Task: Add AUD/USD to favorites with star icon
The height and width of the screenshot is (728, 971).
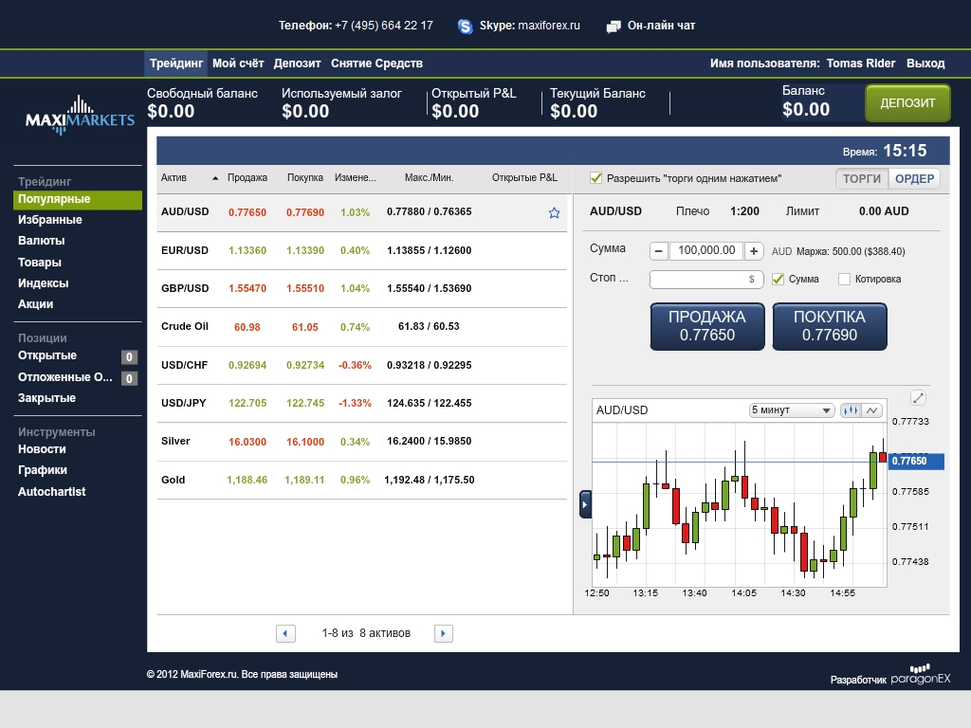Action: [x=555, y=213]
